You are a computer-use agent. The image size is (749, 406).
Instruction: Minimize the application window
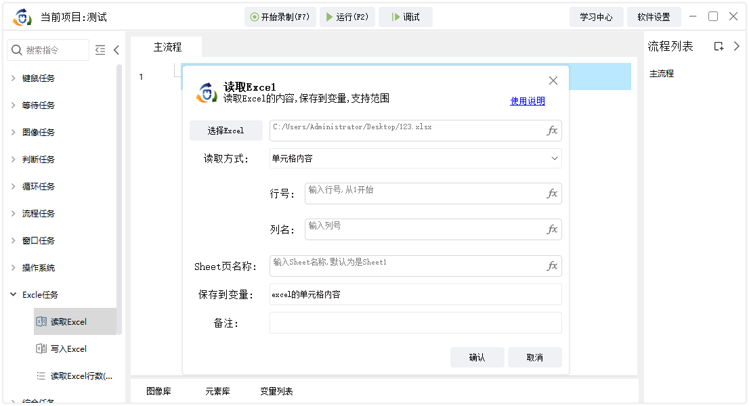pyautogui.click(x=693, y=16)
